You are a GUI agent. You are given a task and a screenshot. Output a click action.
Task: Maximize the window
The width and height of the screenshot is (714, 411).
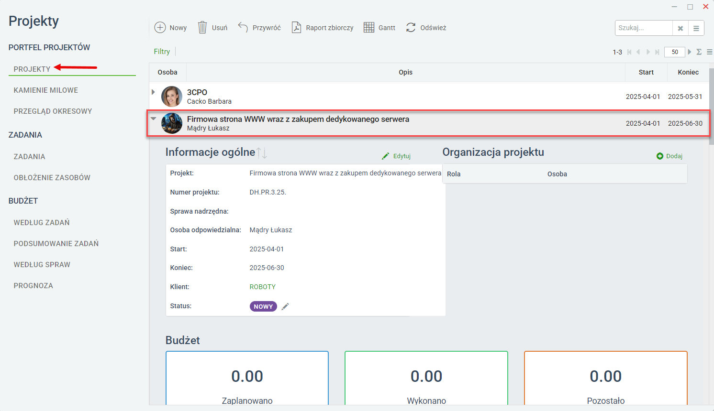(x=690, y=7)
